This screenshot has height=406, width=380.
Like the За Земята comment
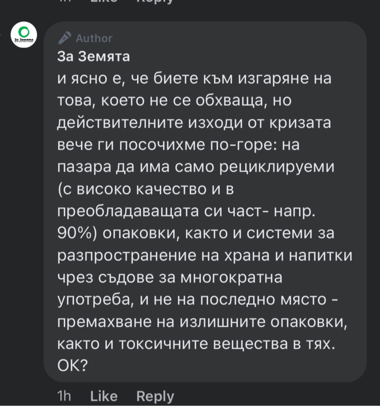(104, 396)
